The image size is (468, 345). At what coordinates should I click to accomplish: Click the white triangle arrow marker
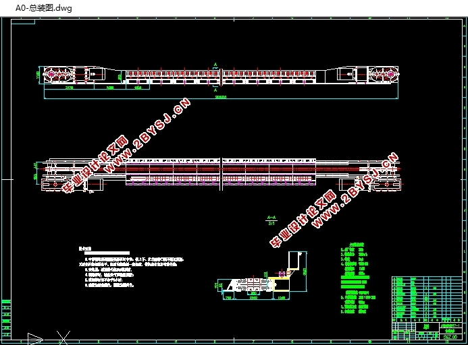click(x=36, y=339)
